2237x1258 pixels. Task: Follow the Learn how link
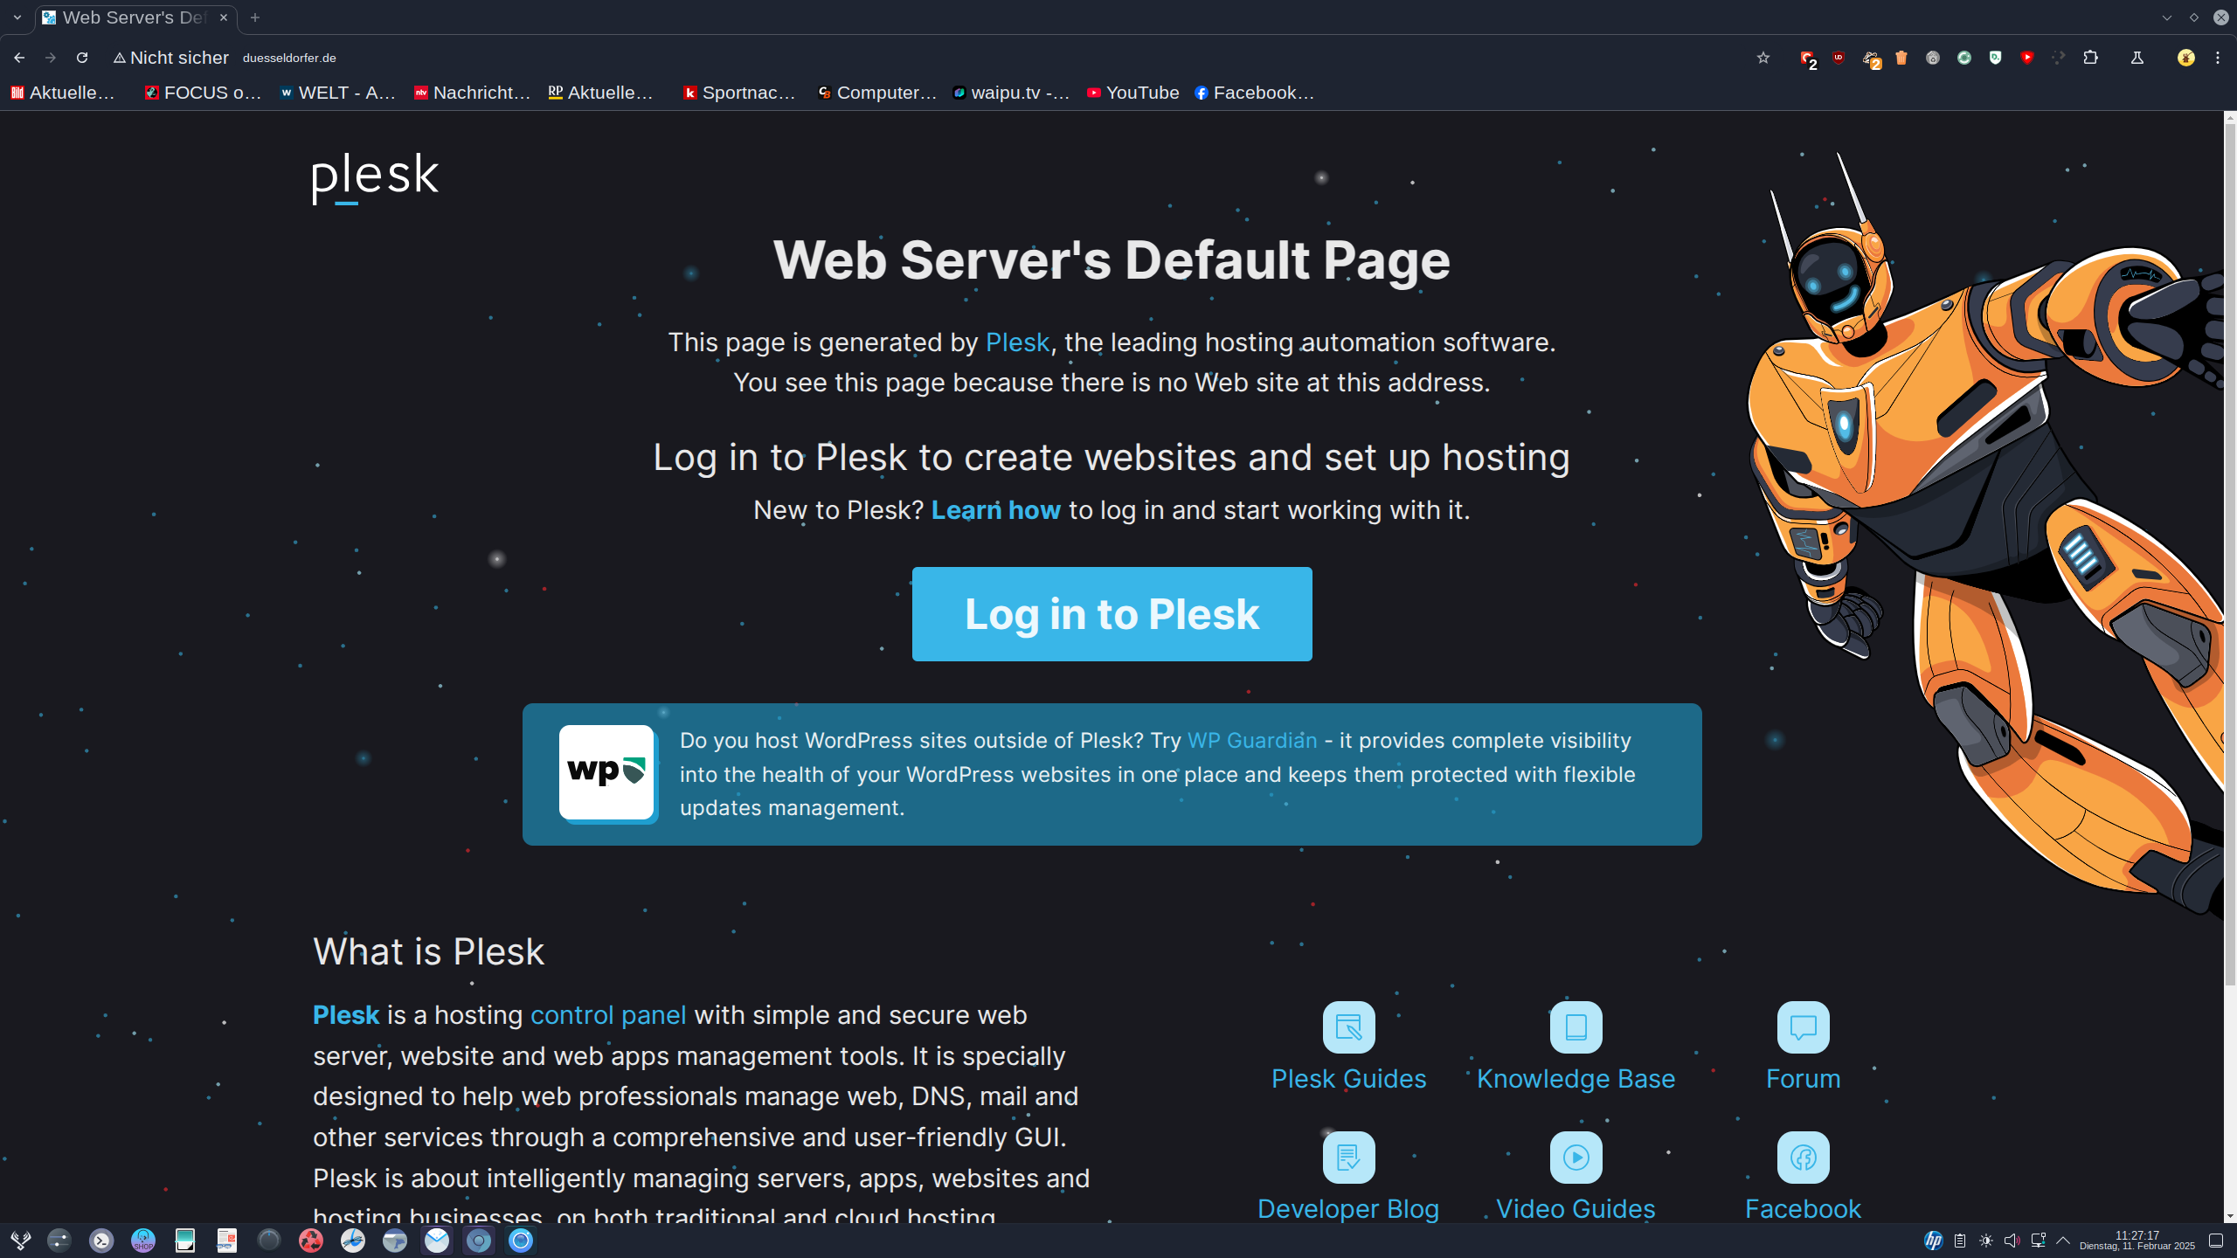(995, 510)
